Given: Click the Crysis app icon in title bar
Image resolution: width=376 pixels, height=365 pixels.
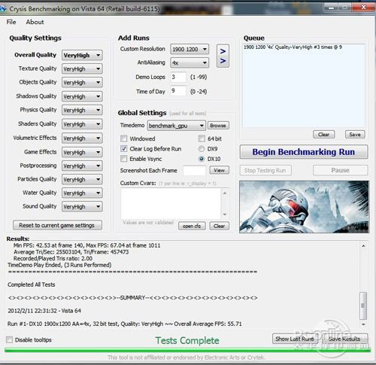Looking at the screenshot, I should pyautogui.click(x=3, y=9).
